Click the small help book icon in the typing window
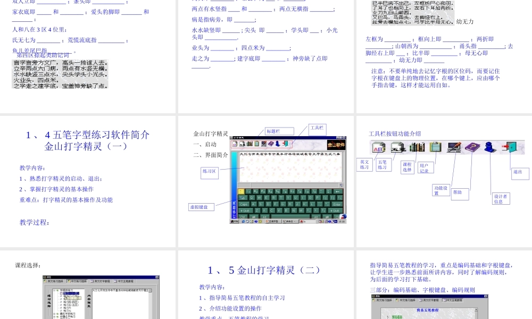This screenshot has height=319, width=532. pyautogui.click(x=271, y=144)
